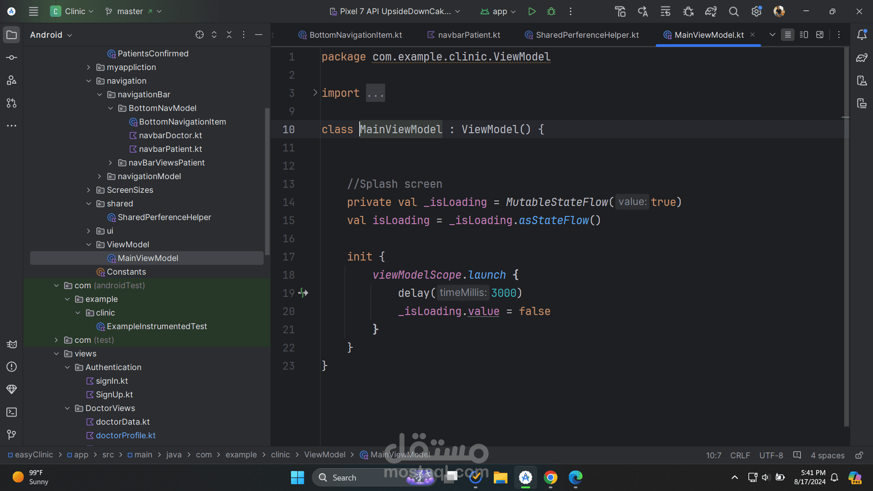Screen dimensions: 873x491
Task: Click Select Opened File target icon
Action: (x=199, y=35)
